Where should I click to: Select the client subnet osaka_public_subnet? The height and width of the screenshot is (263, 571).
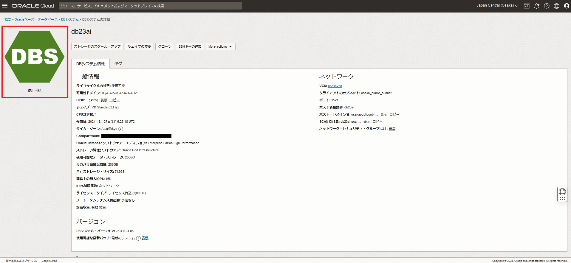376,93
